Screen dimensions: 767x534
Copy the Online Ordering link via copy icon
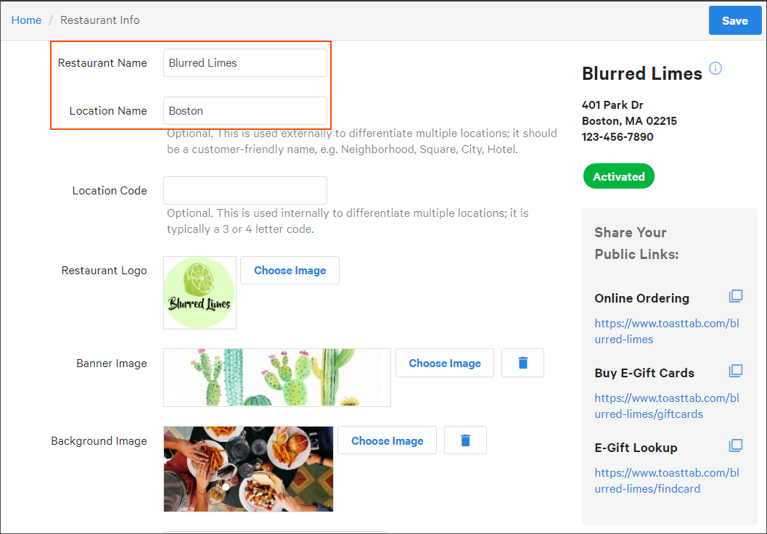[x=735, y=297]
